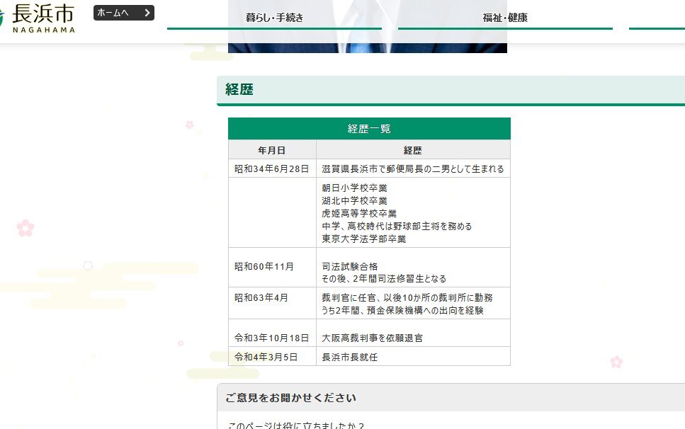The height and width of the screenshot is (429, 685).
Task: Click the arrow in the ホームへ button
Action: (147, 13)
